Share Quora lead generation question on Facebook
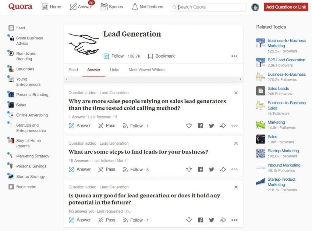312x231 pixels. pos(200,220)
